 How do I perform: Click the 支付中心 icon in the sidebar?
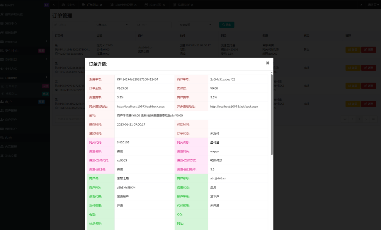(x=2, y=51)
